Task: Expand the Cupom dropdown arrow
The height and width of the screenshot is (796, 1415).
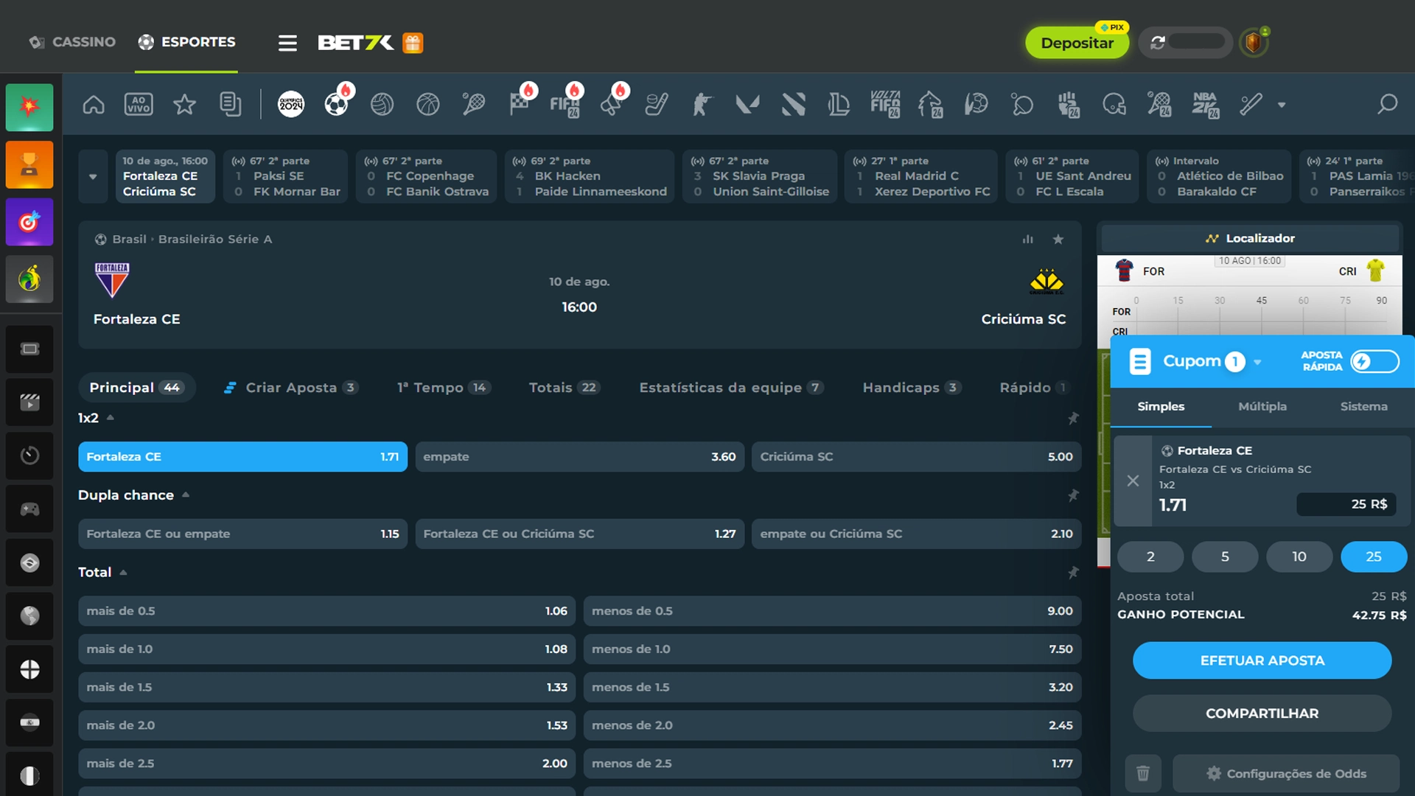Action: (x=1257, y=362)
